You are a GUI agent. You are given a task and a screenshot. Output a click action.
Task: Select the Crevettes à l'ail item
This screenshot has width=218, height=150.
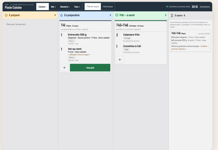[x=141, y=49]
